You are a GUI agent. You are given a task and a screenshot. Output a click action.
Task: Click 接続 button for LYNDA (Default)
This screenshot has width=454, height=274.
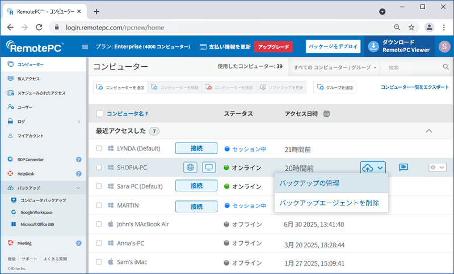point(196,148)
